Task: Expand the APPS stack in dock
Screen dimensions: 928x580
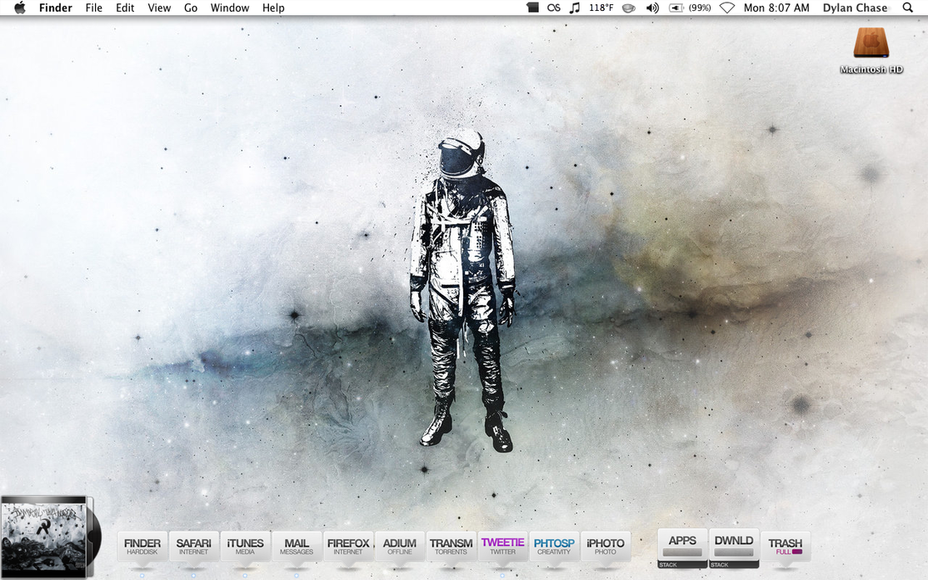Action: tap(682, 548)
